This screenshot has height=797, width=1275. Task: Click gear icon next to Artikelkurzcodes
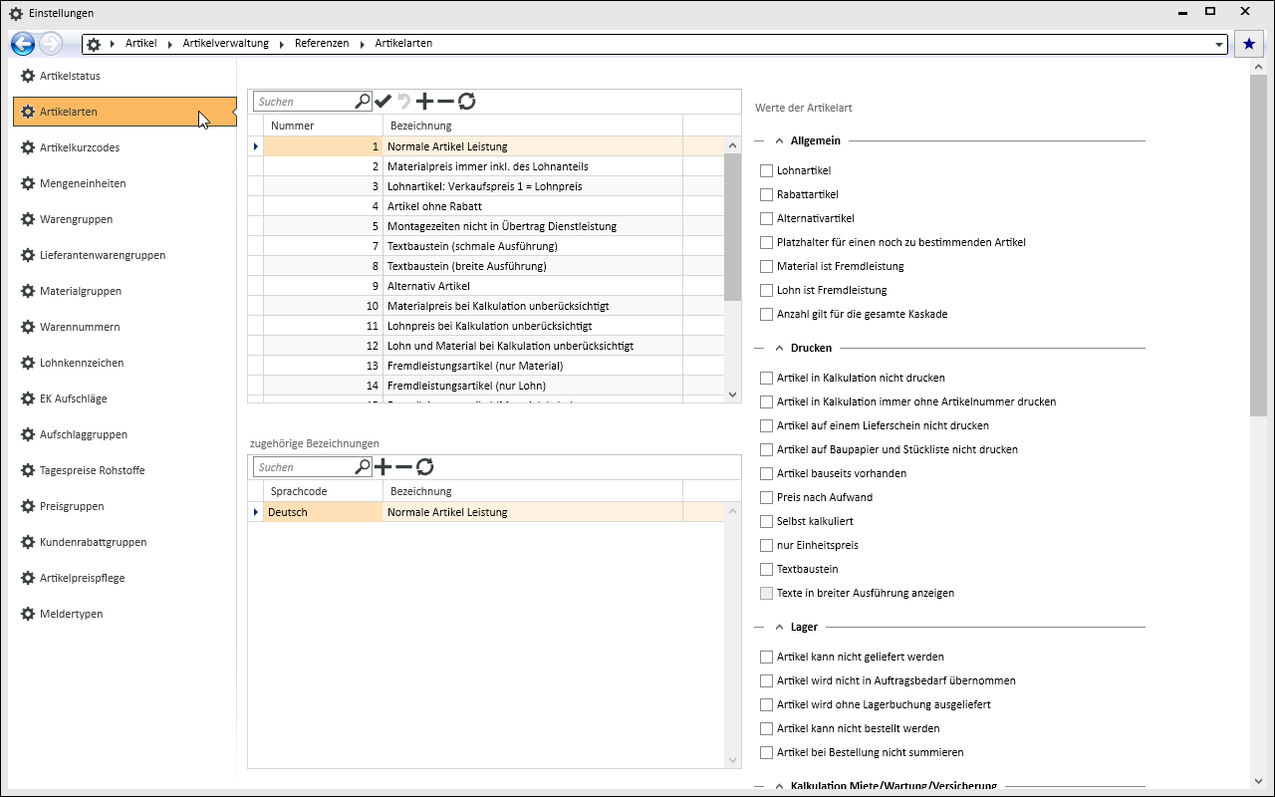tap(28, 147)
